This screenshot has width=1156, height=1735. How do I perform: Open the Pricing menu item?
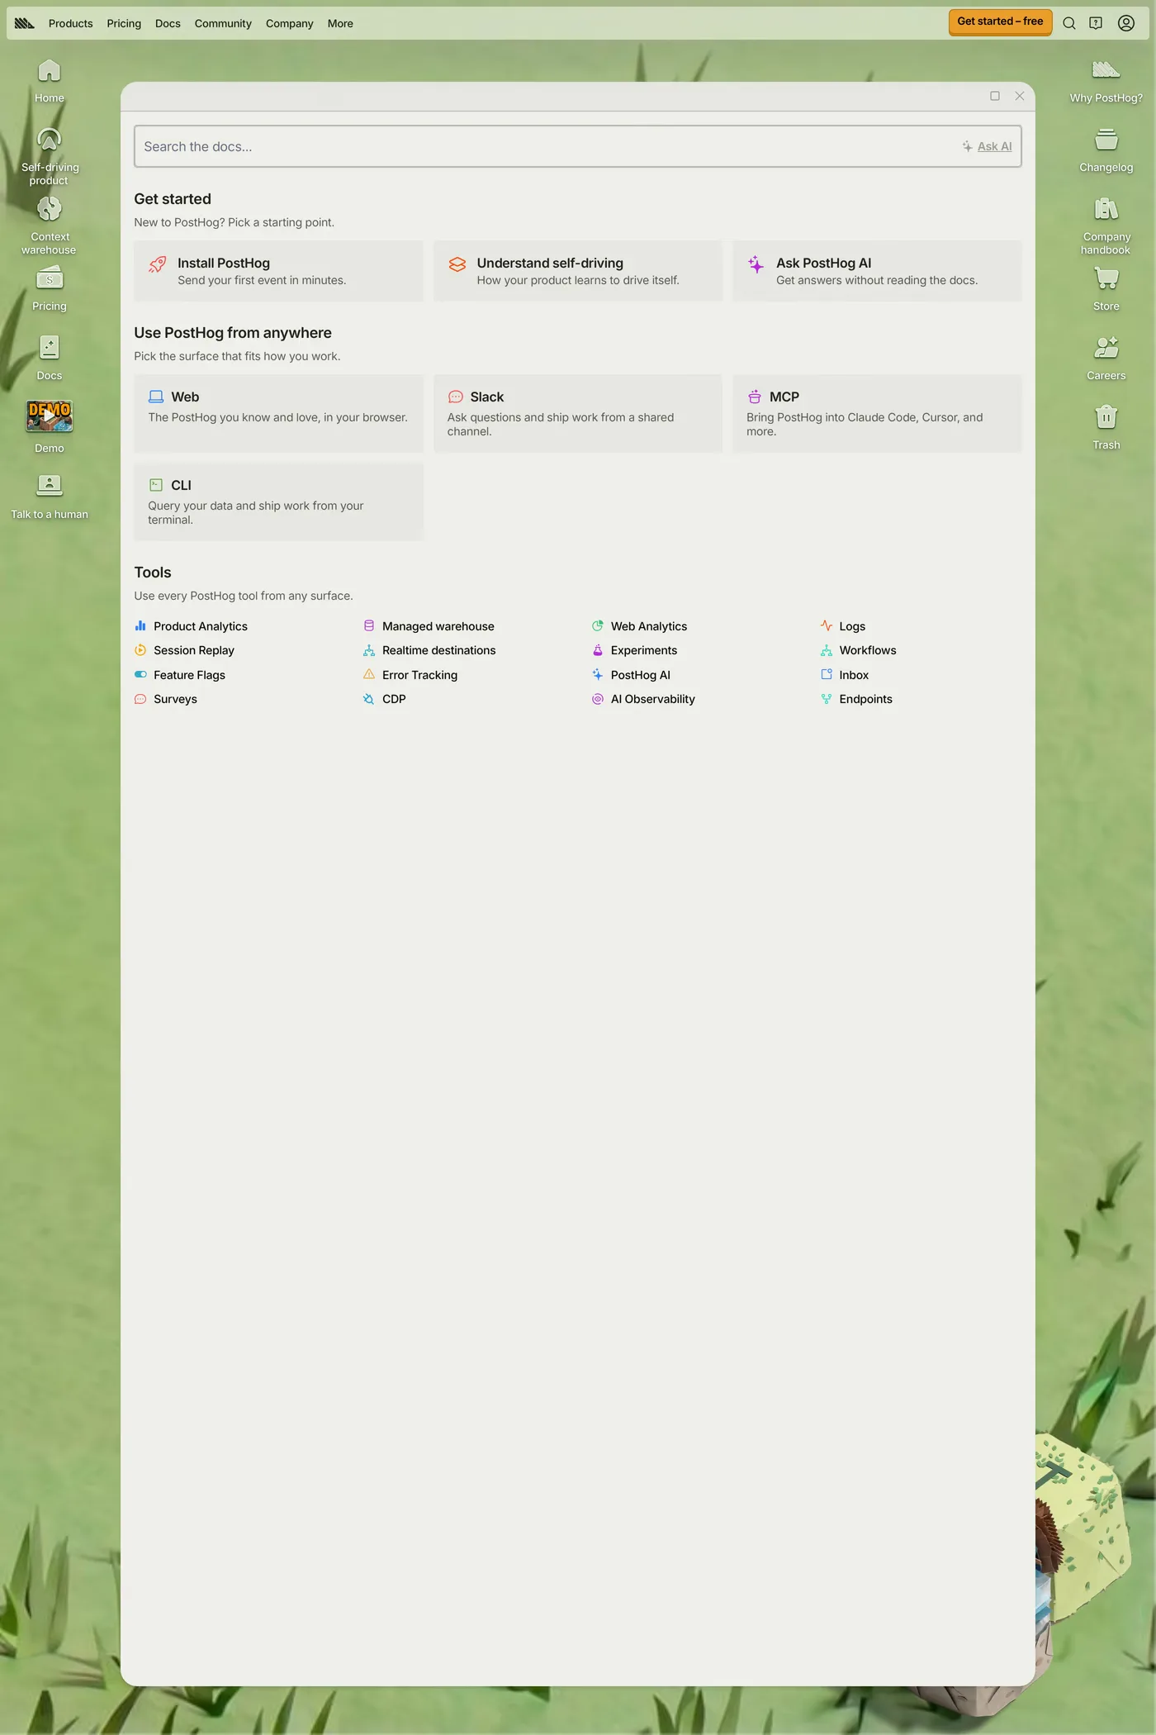coord(124,23)
